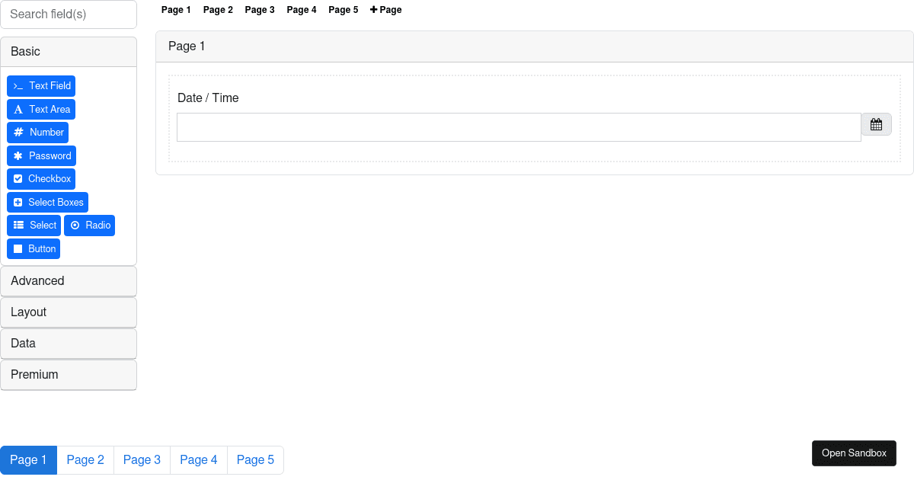Add the Number component
The width and height of the screenshot is (914, 480).
point(37,133)
